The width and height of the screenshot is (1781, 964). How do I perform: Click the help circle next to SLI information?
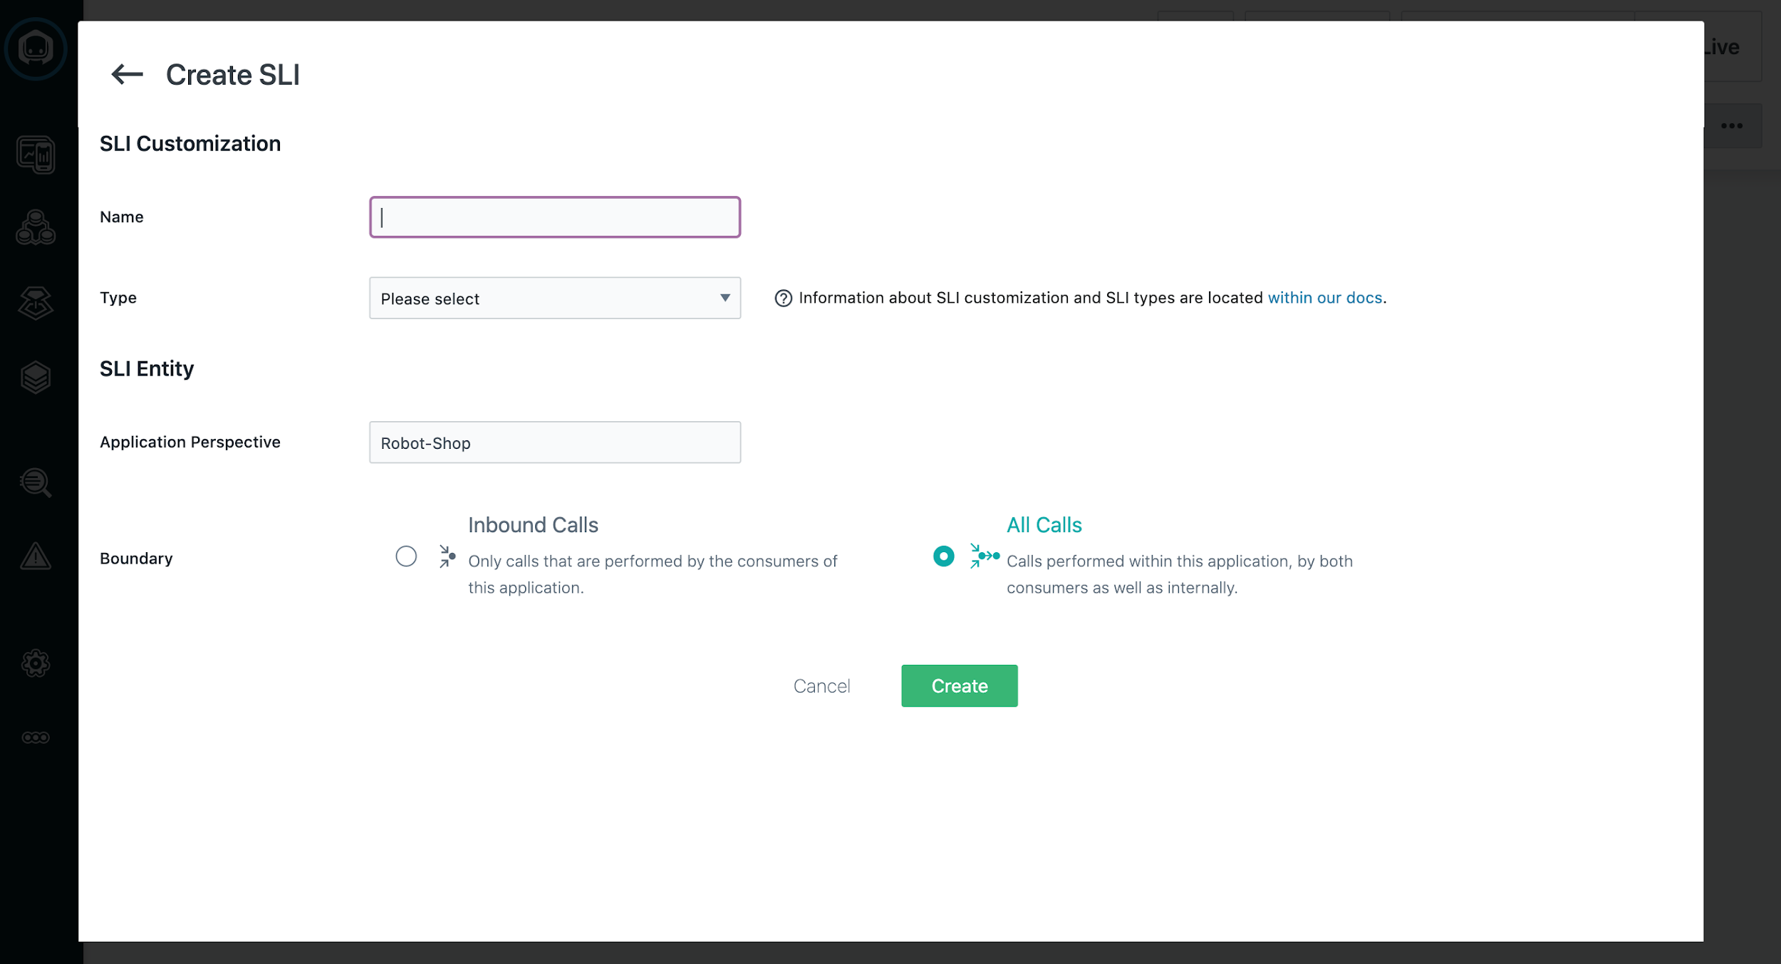tap(784, 298)
